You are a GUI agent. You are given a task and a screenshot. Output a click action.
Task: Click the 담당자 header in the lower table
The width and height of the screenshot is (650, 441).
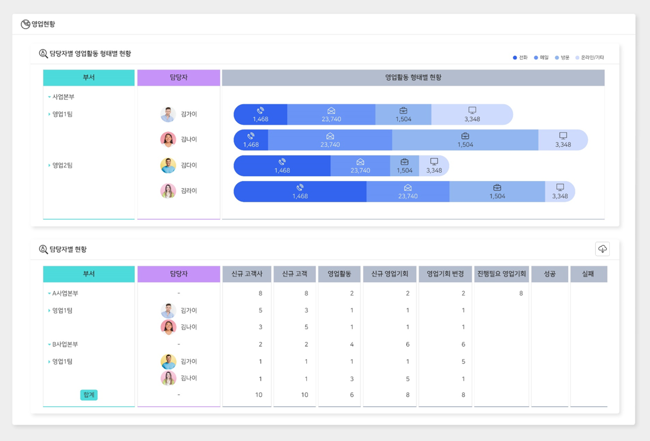[178, 274]
